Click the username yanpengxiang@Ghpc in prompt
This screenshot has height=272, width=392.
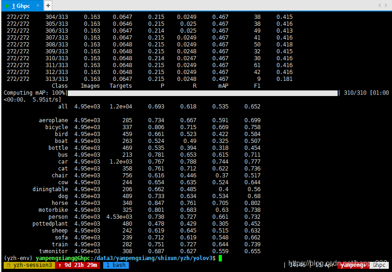click(63, 258)
